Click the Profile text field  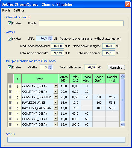[81, 23]
